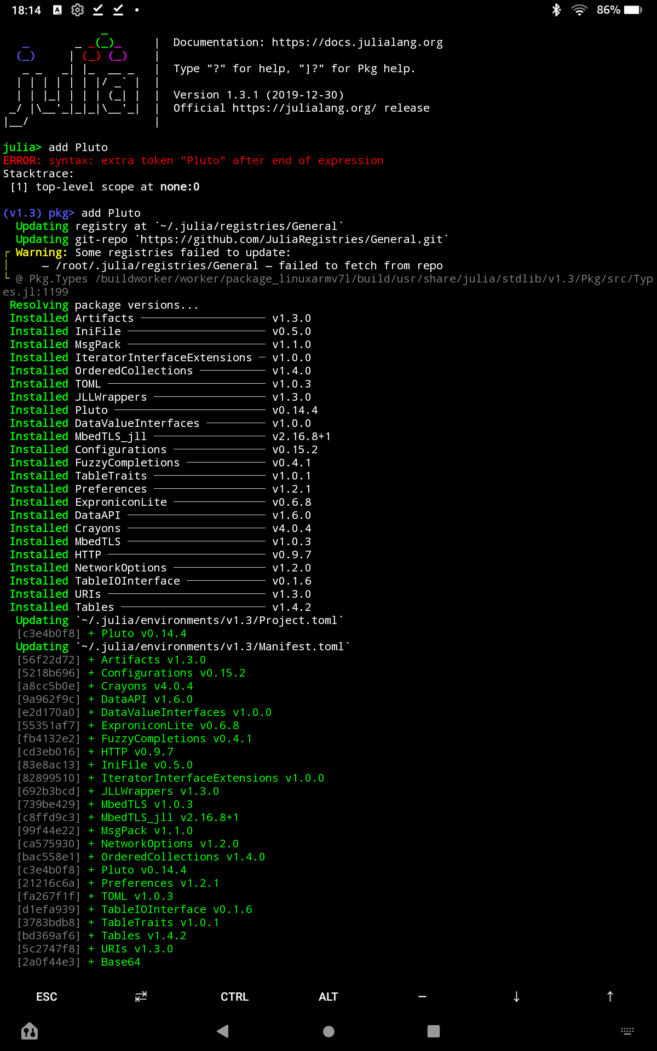Image resolution: width=657 pixels, height=1051 pixels.
Task: Tap '[2a0f44e3] + Base64' manifest line
Action: tap(79, 962)
